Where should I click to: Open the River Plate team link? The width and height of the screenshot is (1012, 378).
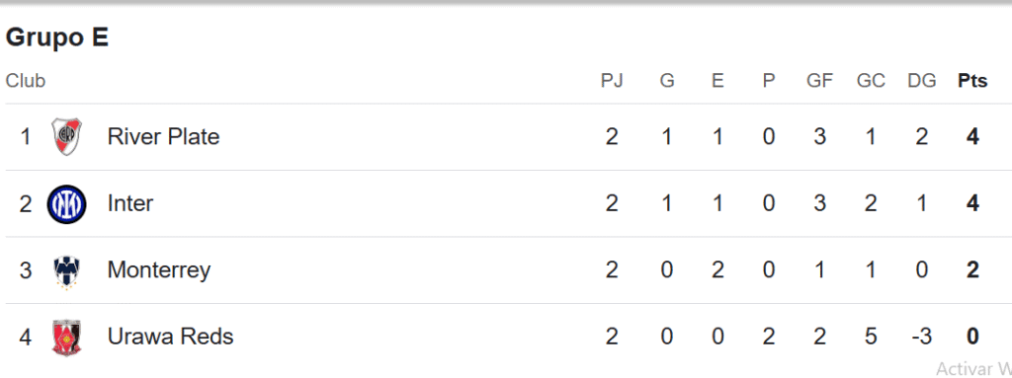pos(163,137)
